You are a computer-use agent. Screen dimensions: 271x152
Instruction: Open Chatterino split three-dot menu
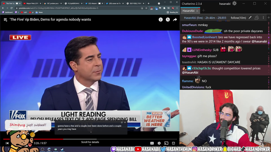(x=263, y=18)
